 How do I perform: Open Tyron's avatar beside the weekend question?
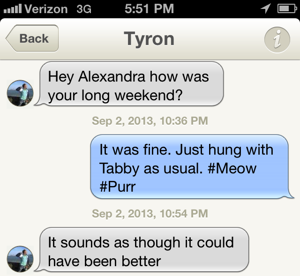[x=20, y=93]
